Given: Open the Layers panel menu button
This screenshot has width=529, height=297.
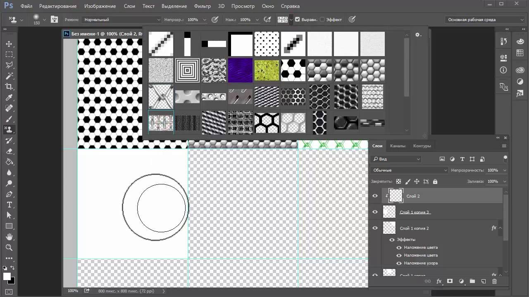Looking at the screenshot, I should [x=504, y=146].
